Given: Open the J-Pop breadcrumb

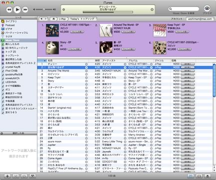Looking at the screenshot, I should (x=62, y=19).
